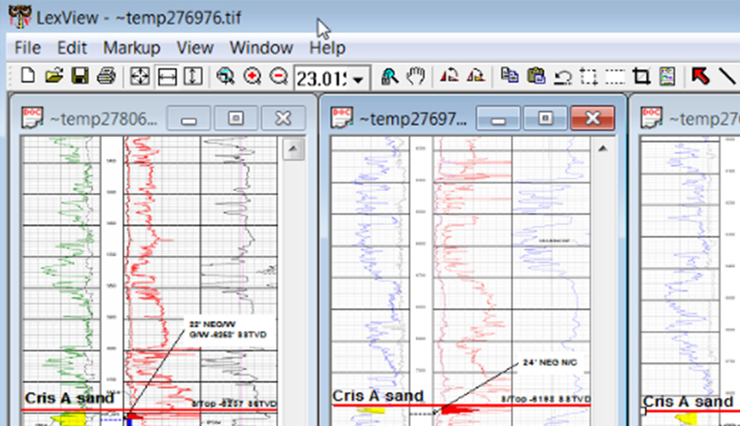Screen dimensions: 740x426
Task: Restore the ~temp27806 document window
Action: tap(235, 119)
